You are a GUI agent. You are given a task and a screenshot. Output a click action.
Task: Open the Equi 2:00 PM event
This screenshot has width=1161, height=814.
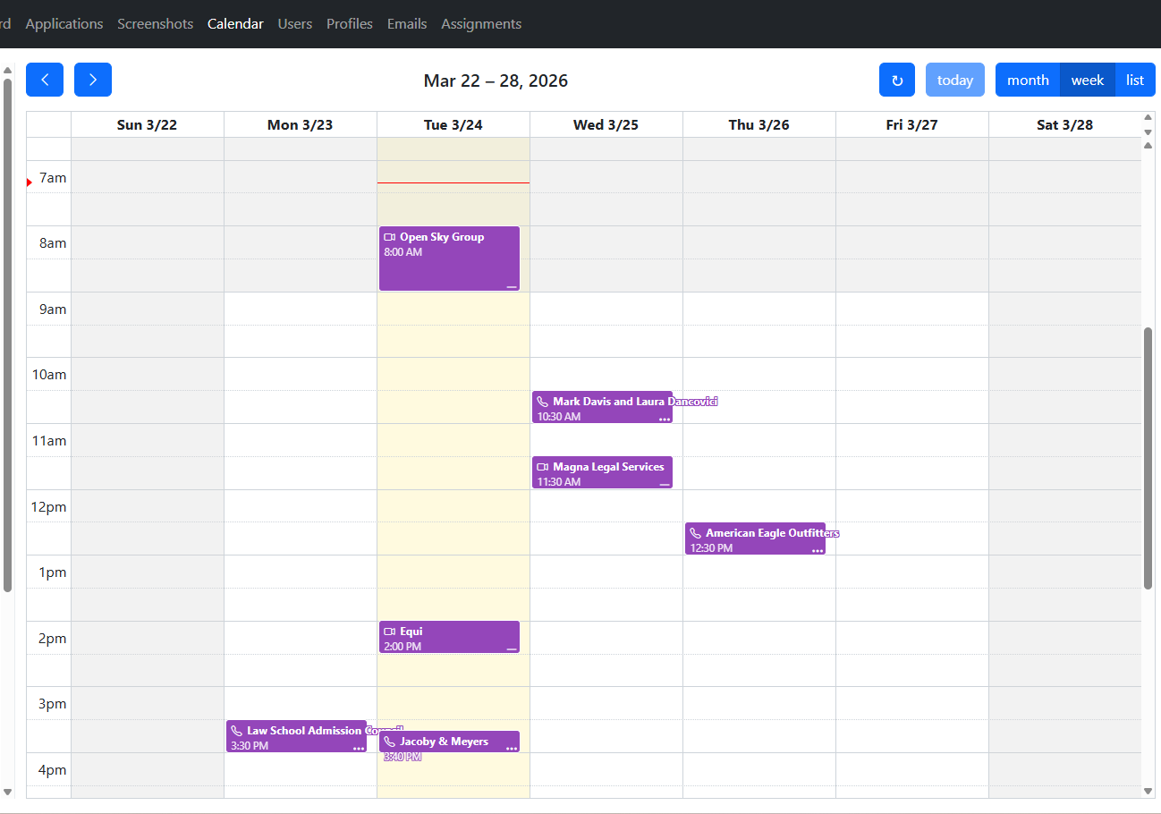[x=449, y=637]
